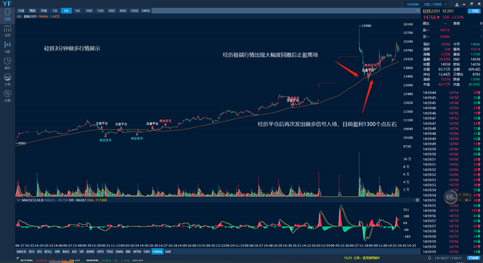Open the 自选 watchlist in the sidebar
Viewport: 483px width, 263px height.
click(8, 15)
